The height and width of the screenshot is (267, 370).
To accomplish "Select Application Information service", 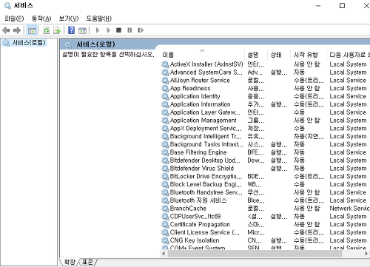I will (x=201, y=104).
